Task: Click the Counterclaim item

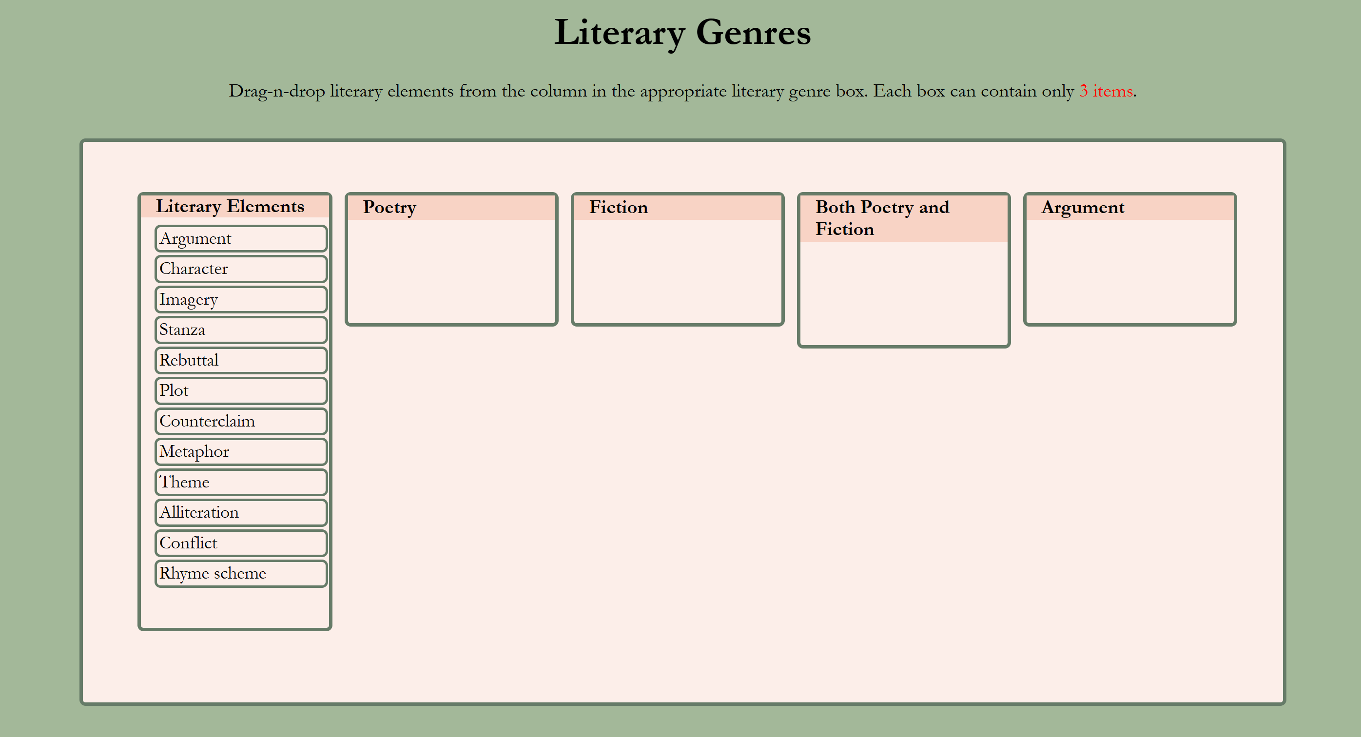Action: pos(241,421)
